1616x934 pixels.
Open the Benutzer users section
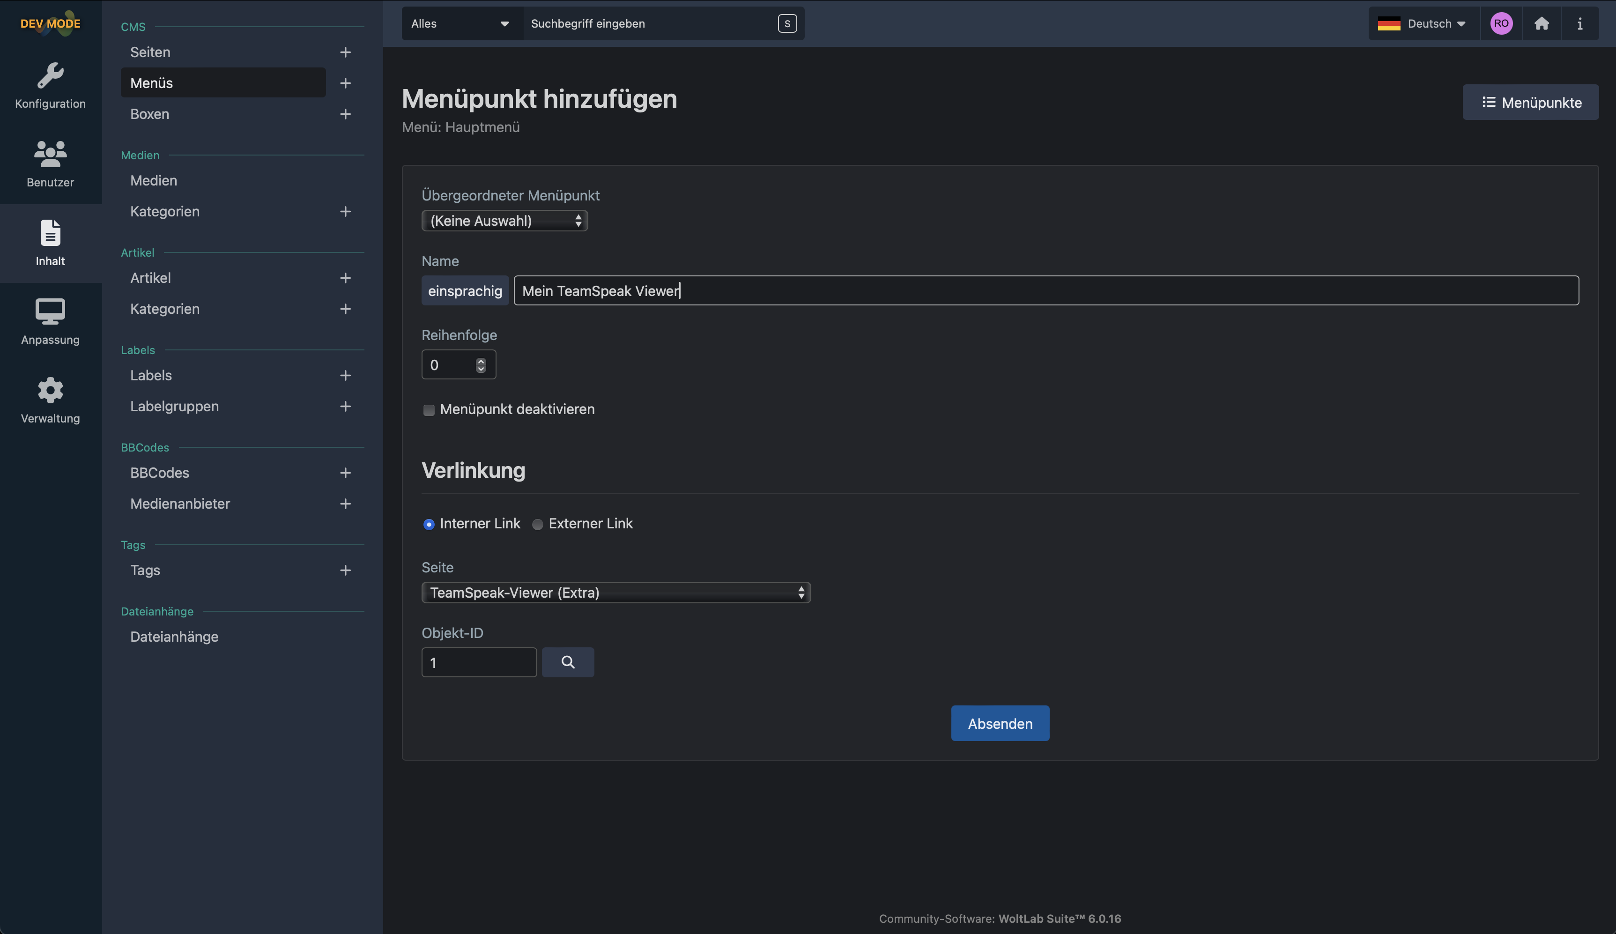pos(50,164)
